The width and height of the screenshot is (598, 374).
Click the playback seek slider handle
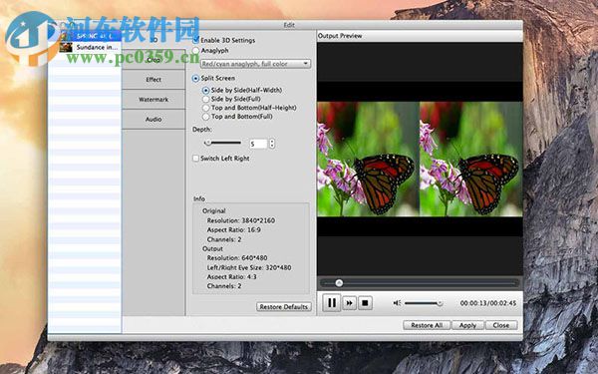pyautogui.click(x=339, y=283)
